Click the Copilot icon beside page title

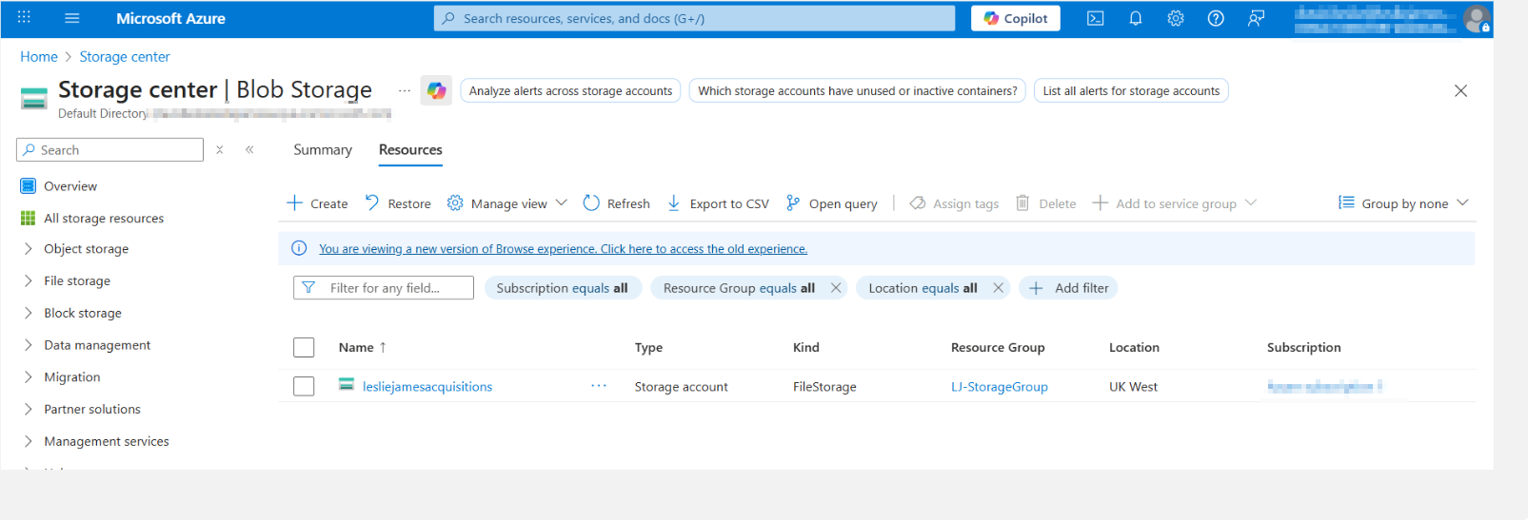click(436, 90)
